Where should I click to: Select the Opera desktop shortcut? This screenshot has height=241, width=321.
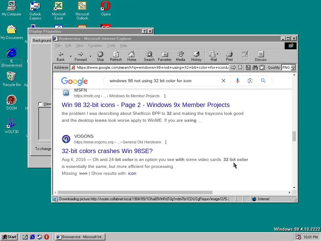[x=106, y=8]
